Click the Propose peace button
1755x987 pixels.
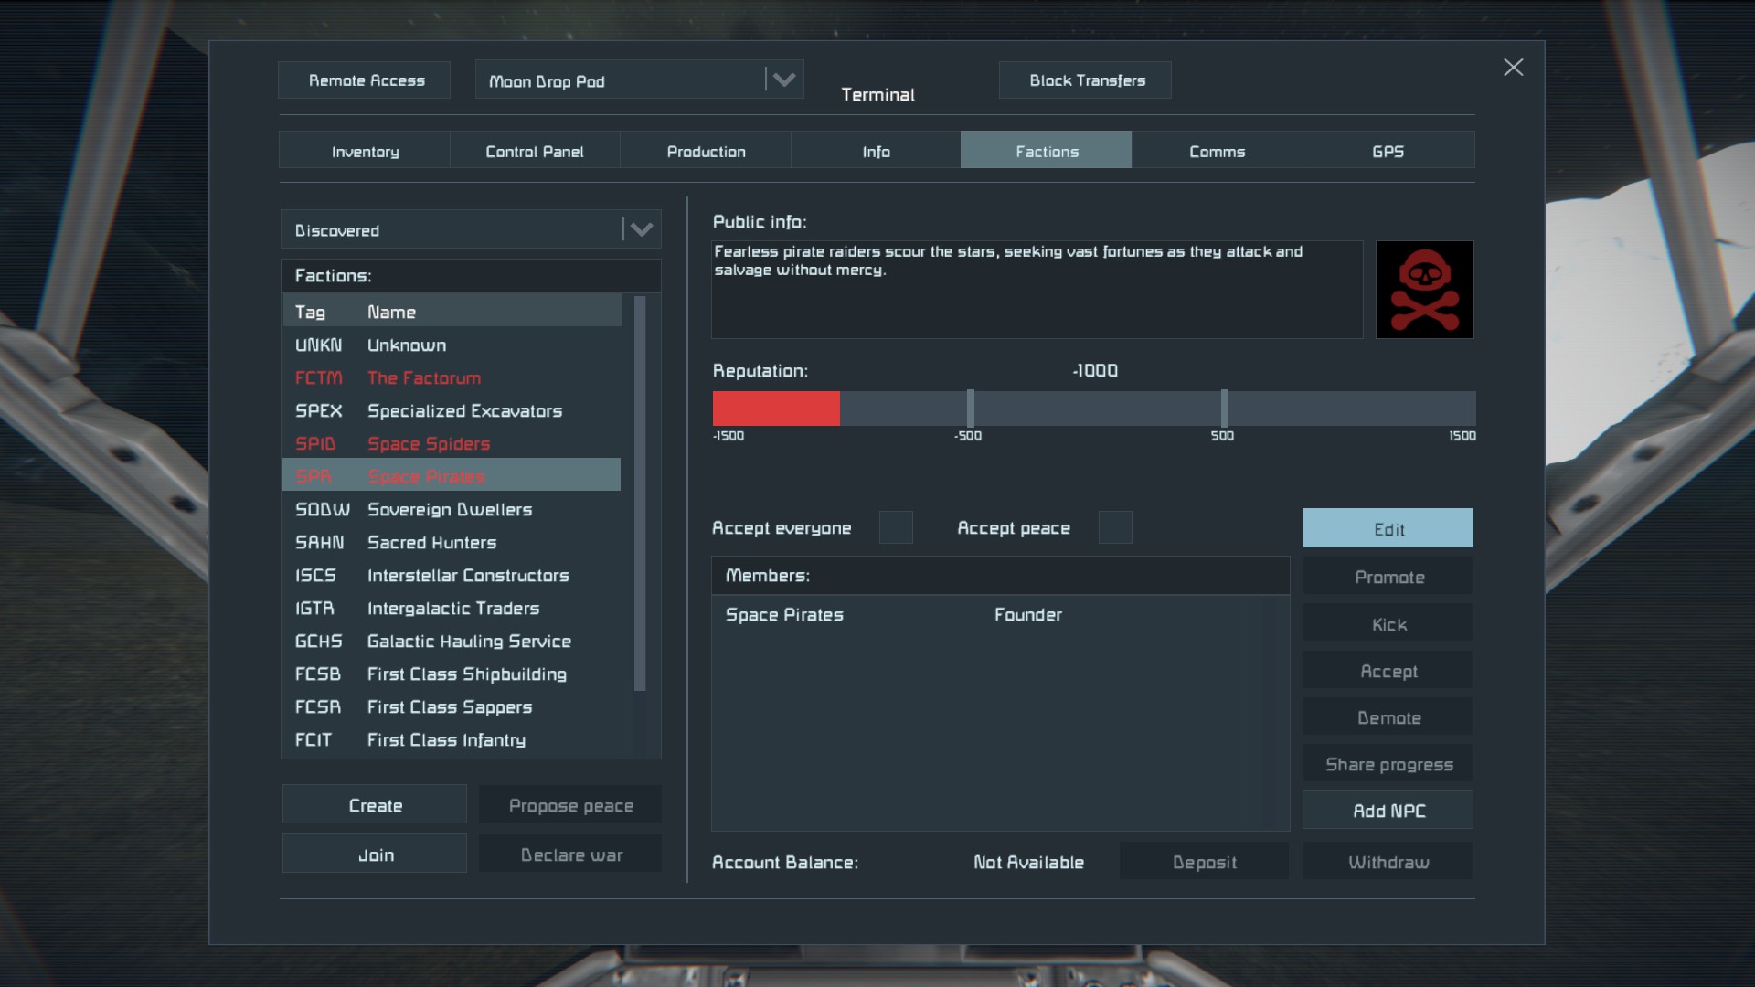(x=570, y=804)
